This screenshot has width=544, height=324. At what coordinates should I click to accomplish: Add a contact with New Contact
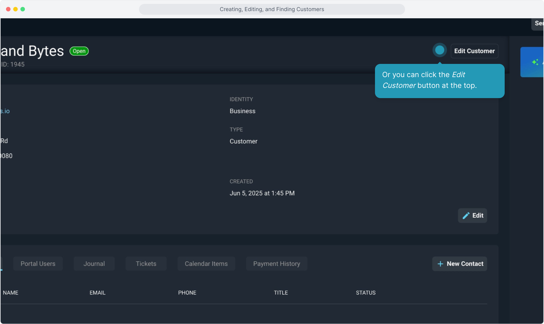click(459, 264)
